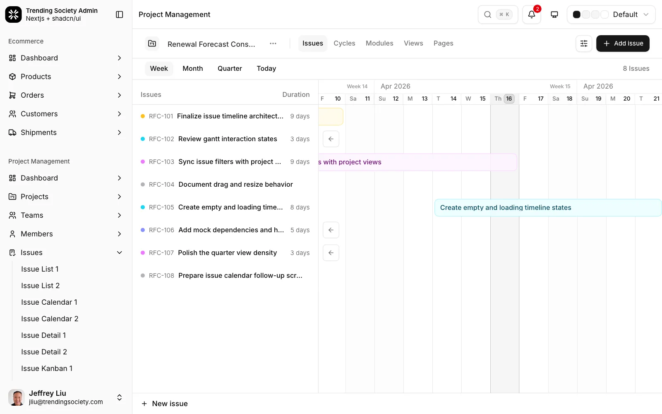Open the Default theme dropdown
The width and height of the screenshot is (662, 414).
(611, 14)
